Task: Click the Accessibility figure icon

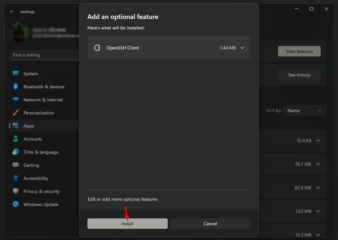Action: point(16,178)
